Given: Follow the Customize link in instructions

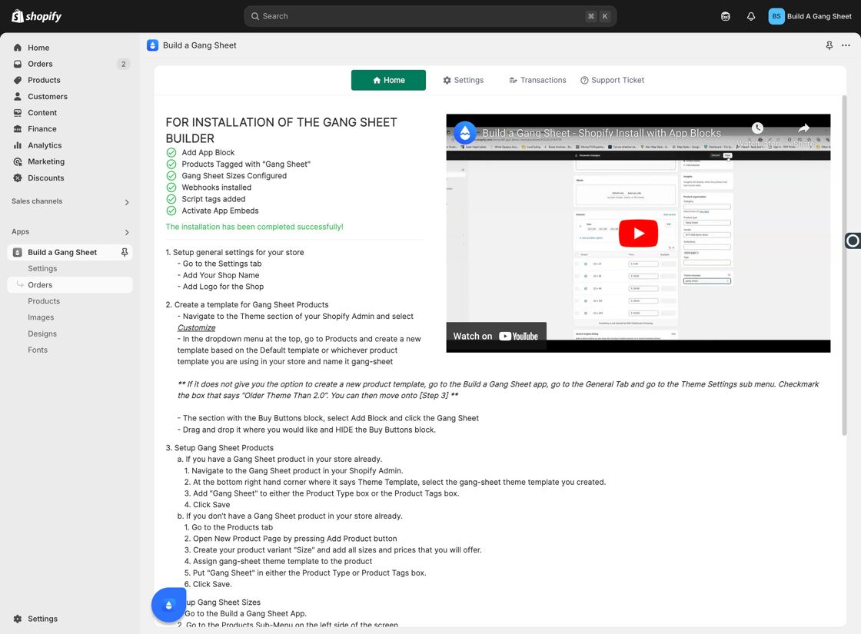Looking at the screenshot, I should (x=196, y=327).
